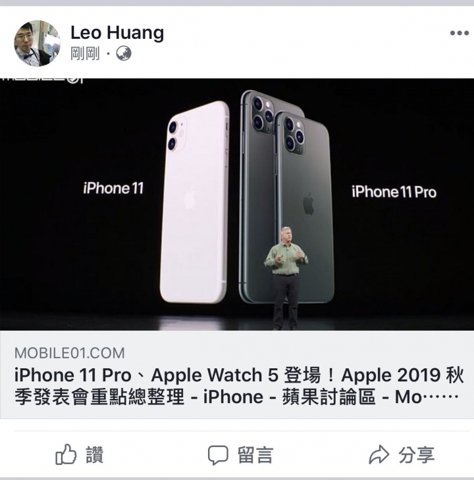Click the globe public privacy icon

tap(124, 53)
